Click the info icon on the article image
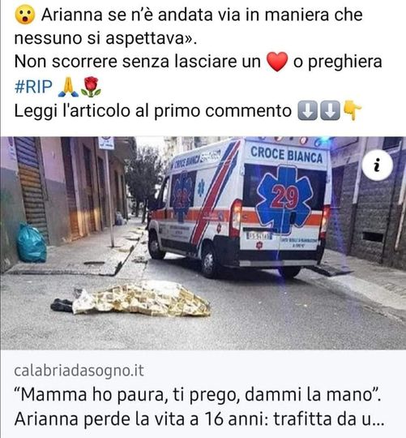Viewport: 406px width, 438px height. point(378,165)
